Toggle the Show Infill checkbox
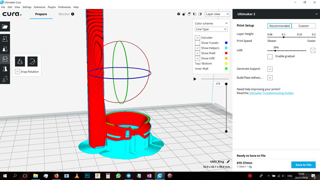The image size is (320, 180). point(197,58)
